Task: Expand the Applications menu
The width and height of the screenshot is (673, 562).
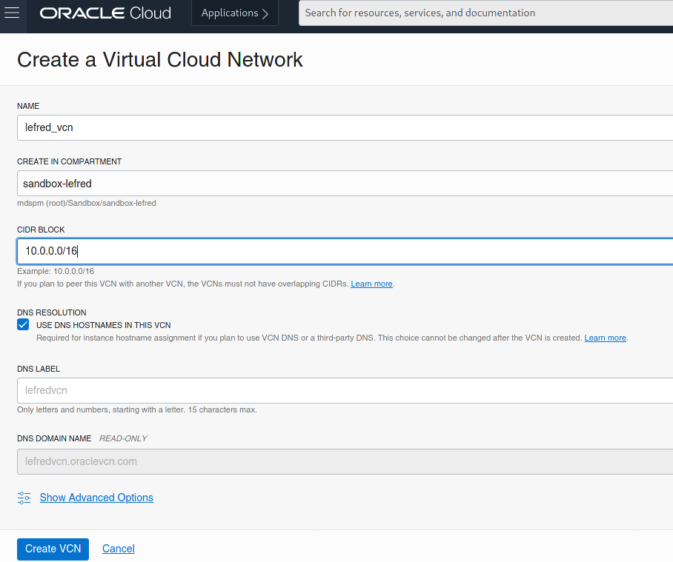Action: click(x=235, y=13)
